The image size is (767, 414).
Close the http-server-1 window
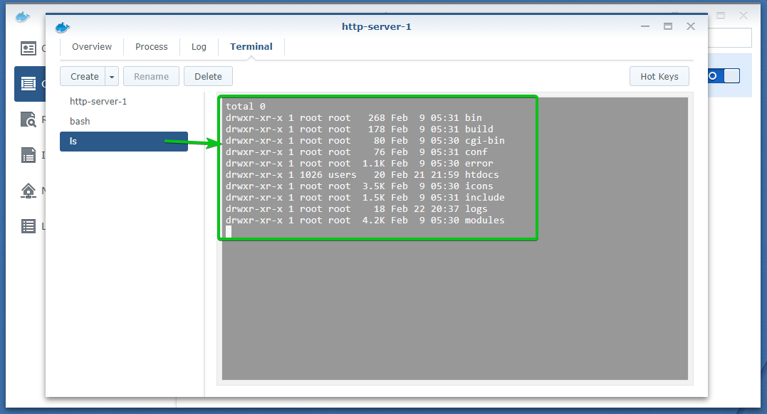click(691, 26)
